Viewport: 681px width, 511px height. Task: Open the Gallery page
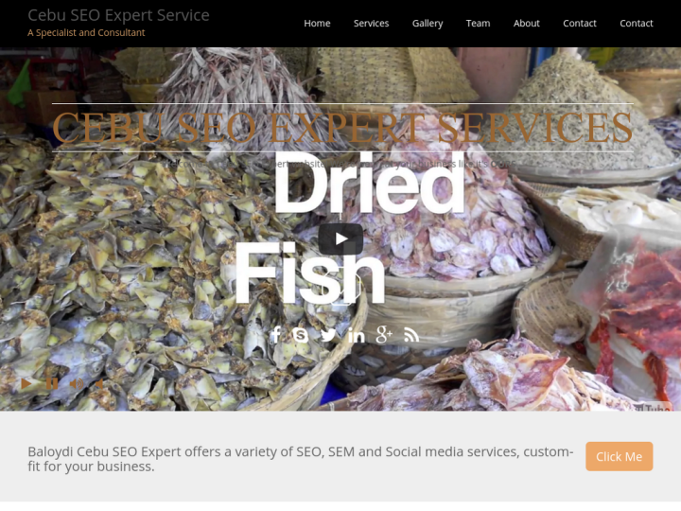428,24
